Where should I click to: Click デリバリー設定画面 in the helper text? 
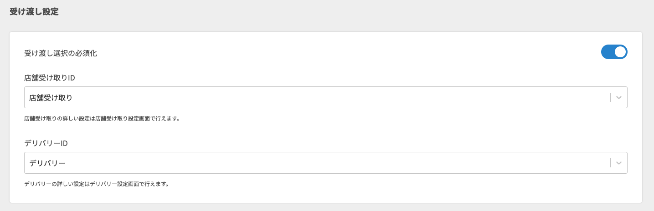coord(112,185)
